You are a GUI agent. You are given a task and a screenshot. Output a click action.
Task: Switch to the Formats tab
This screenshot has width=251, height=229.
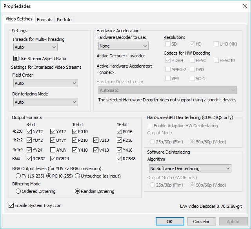tap(45, 20)
